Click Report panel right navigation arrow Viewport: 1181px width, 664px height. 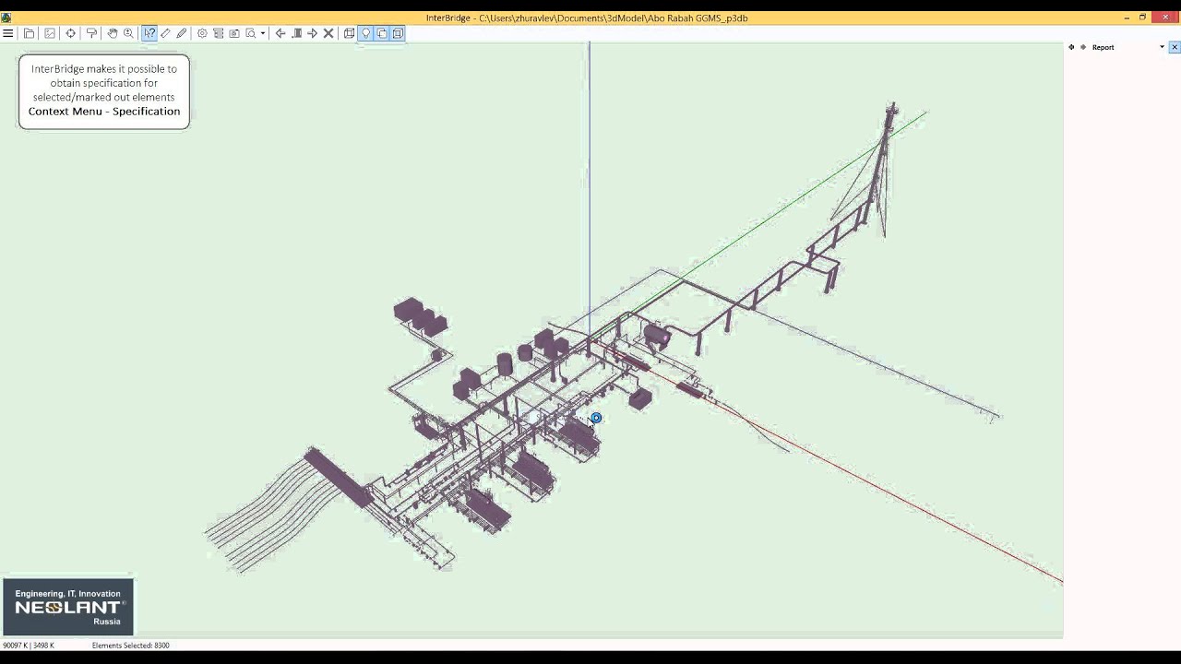[1083, 47]
